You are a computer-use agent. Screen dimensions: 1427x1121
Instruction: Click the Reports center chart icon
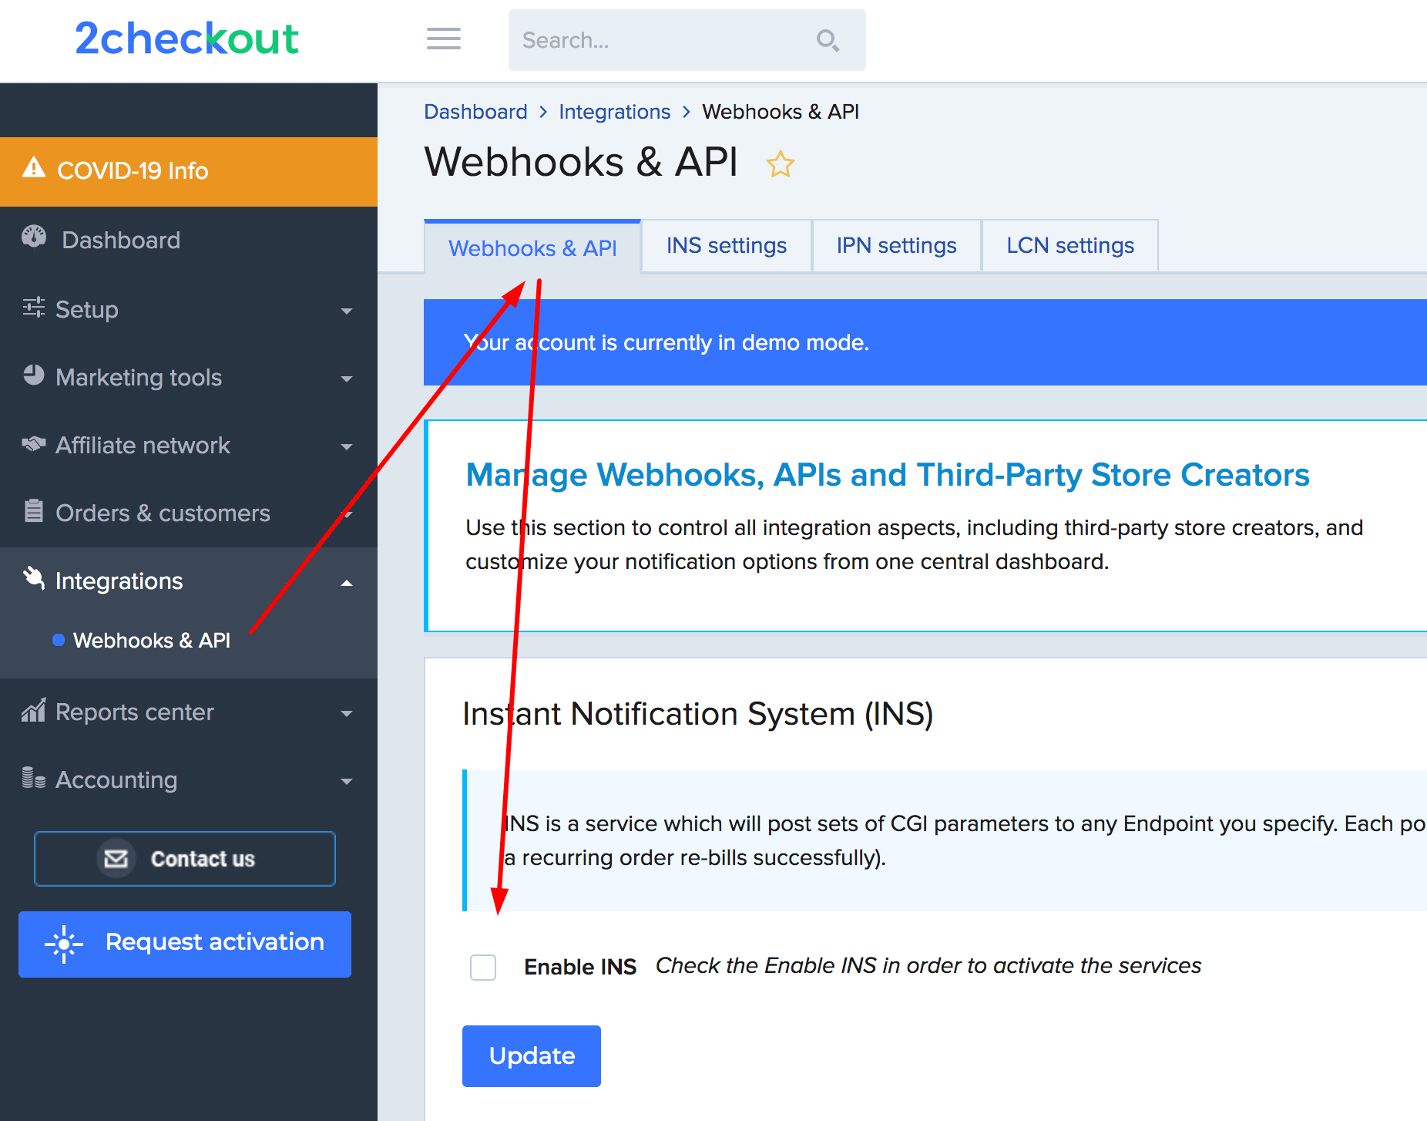pos(34,710)
